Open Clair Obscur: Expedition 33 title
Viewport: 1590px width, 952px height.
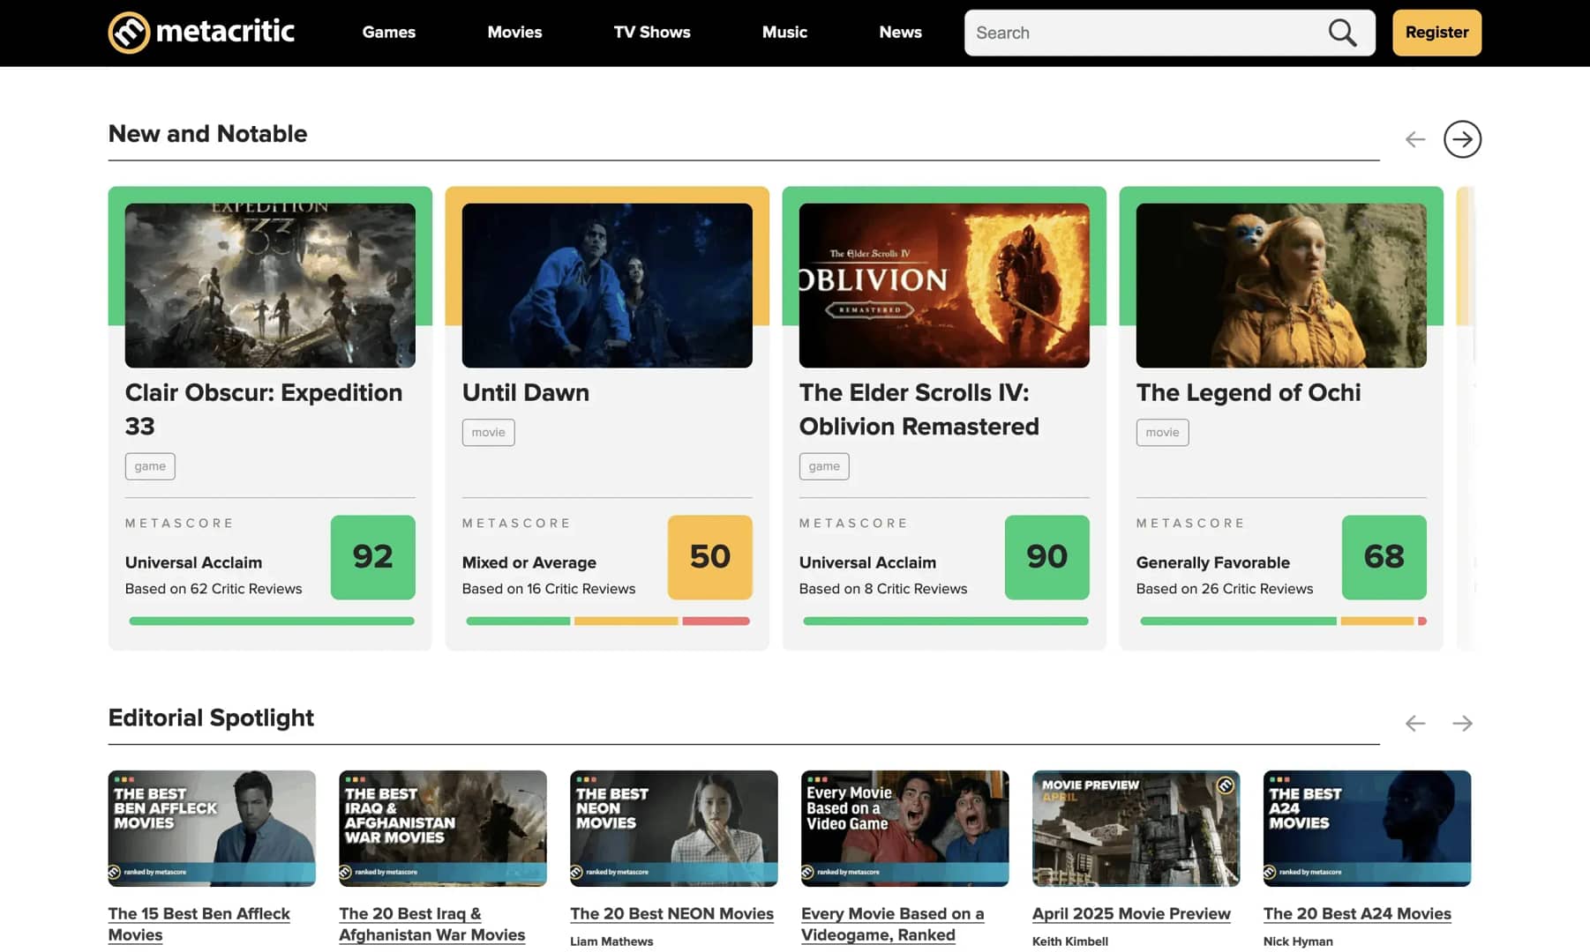click(x=264, y=409)
